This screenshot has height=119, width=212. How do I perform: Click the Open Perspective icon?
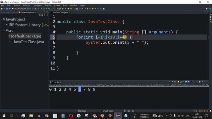207,9
